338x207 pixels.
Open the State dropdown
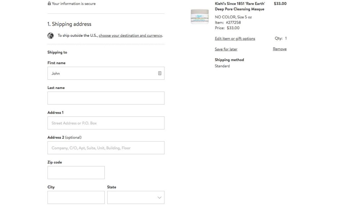(x=136, y=197)
